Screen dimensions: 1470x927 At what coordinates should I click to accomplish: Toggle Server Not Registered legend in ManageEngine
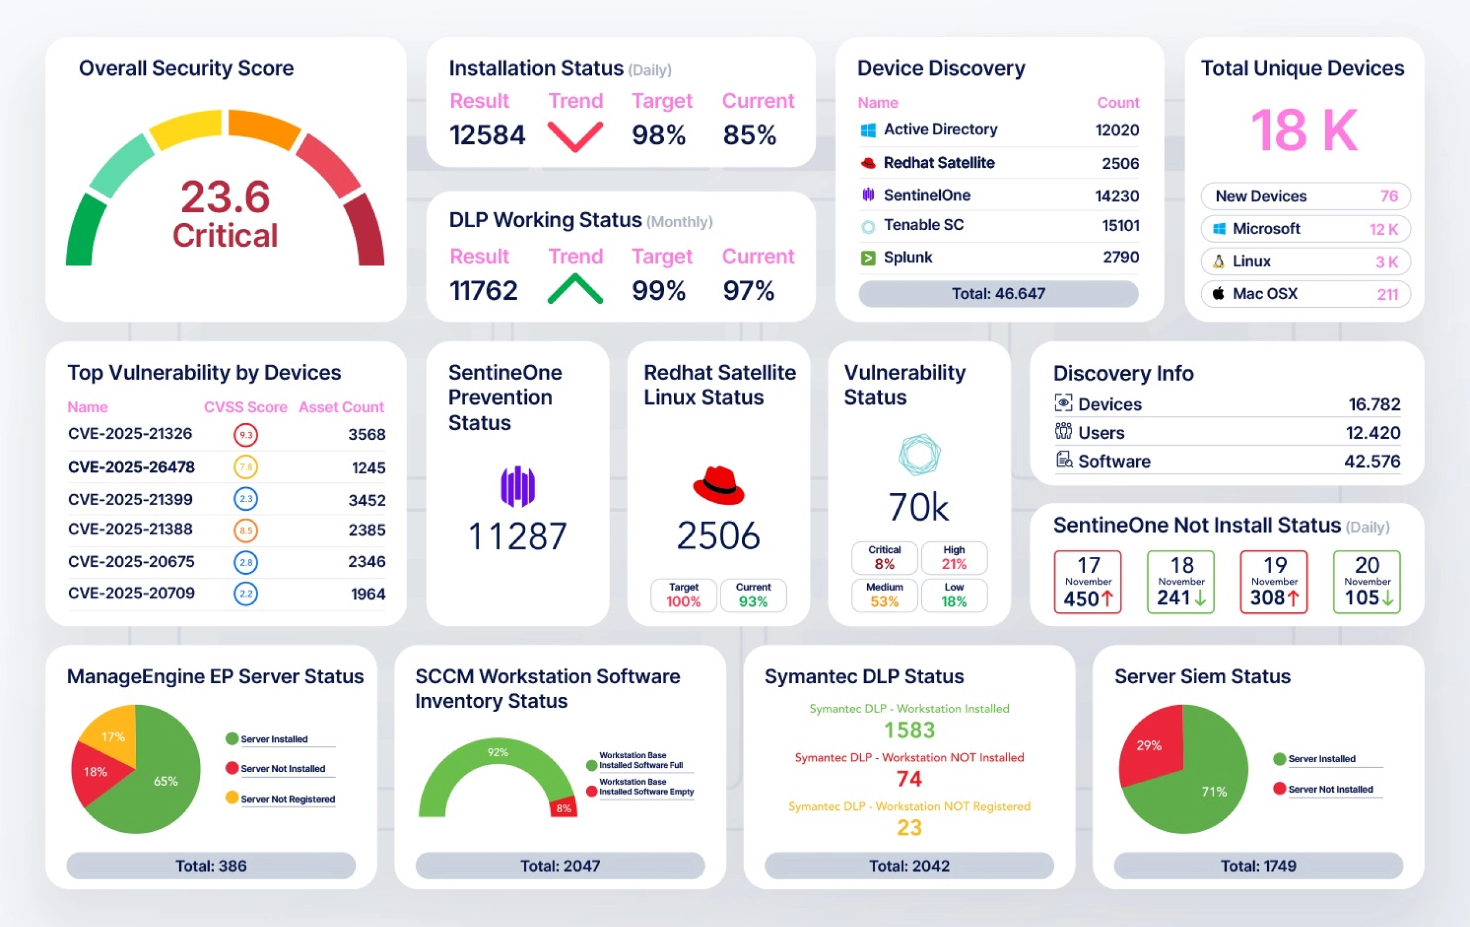click(x=281, y=799)
